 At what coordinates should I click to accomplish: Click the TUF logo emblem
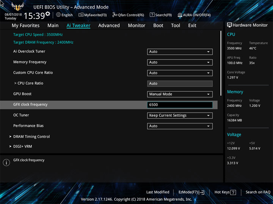click(17, 7)
